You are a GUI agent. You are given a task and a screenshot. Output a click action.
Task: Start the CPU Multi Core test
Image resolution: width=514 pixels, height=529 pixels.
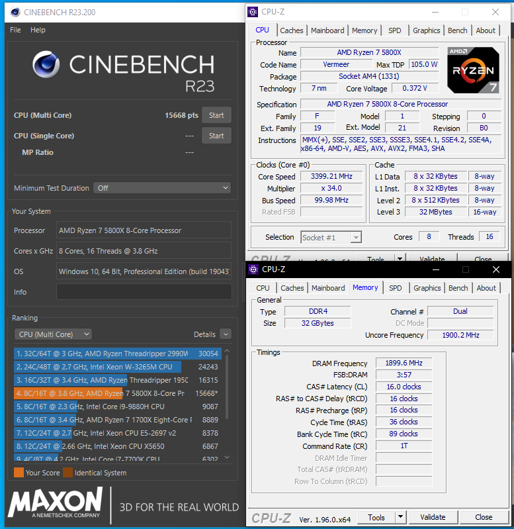pos(216,115)
